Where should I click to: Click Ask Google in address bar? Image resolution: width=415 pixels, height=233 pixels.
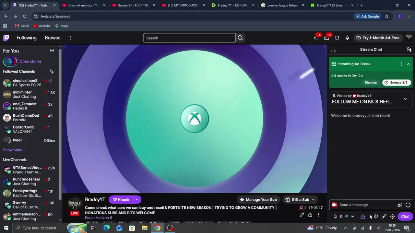click(x=367, y=17)
